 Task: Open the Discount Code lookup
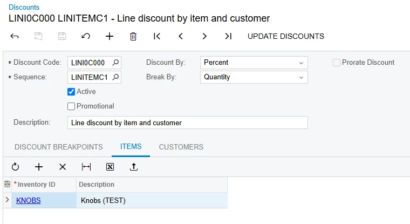(x=115, y=63)
